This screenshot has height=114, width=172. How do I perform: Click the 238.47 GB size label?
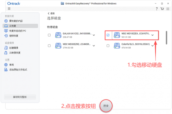(68, 37)
